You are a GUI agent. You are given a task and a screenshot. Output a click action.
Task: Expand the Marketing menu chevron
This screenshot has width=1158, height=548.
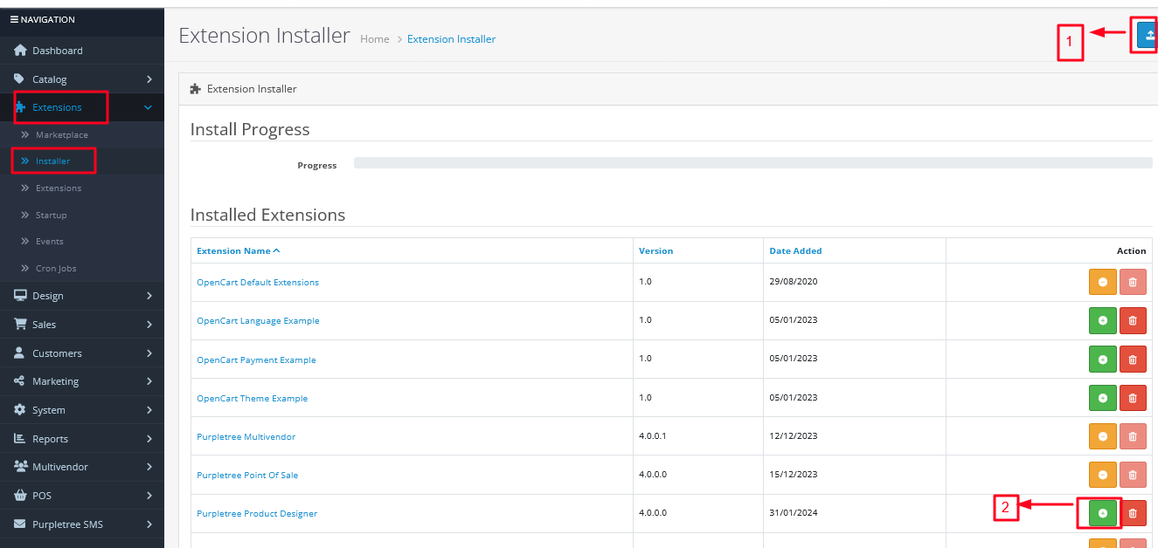click(149, 381)
